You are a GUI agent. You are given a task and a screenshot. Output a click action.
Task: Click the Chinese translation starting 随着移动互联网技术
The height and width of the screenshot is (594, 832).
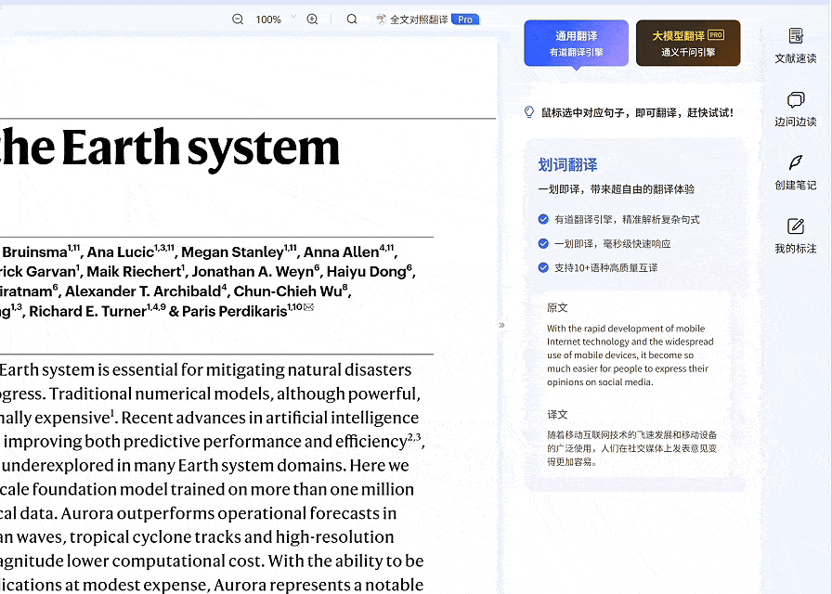pos(632,448)
